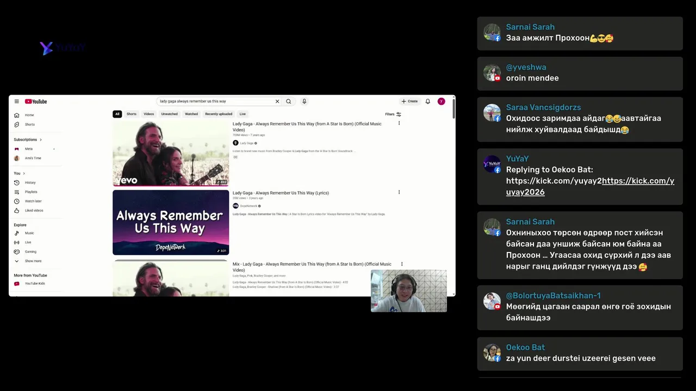Screen dimensions: 696x391
Task: Open Music under Explore
Action: point(29,233)
